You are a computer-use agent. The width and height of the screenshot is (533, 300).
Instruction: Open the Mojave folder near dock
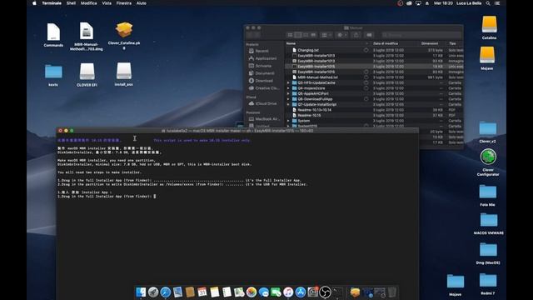(x=456, y=282)
